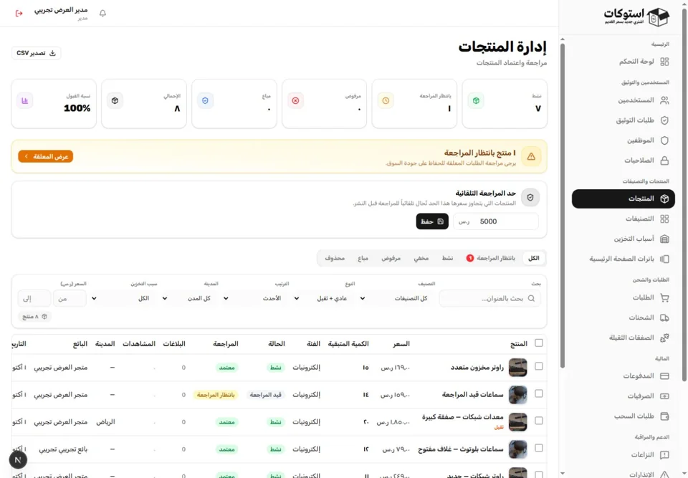Click the shipments truck icon (الشحنات)

tap(664, 317)
